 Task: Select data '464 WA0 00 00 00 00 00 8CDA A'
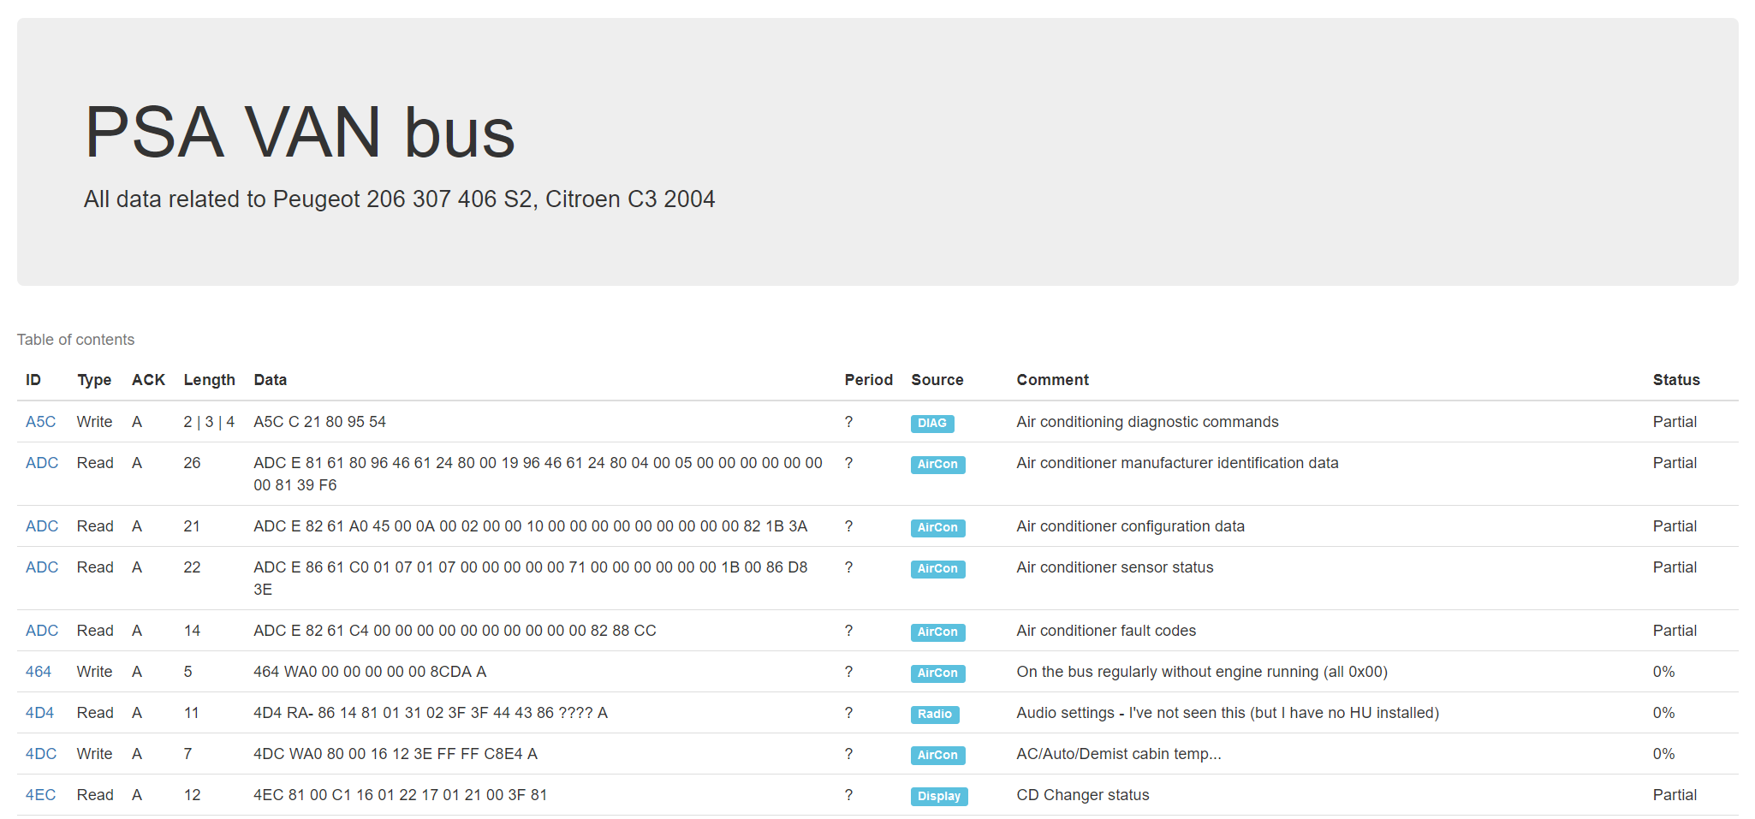point(370,672)
